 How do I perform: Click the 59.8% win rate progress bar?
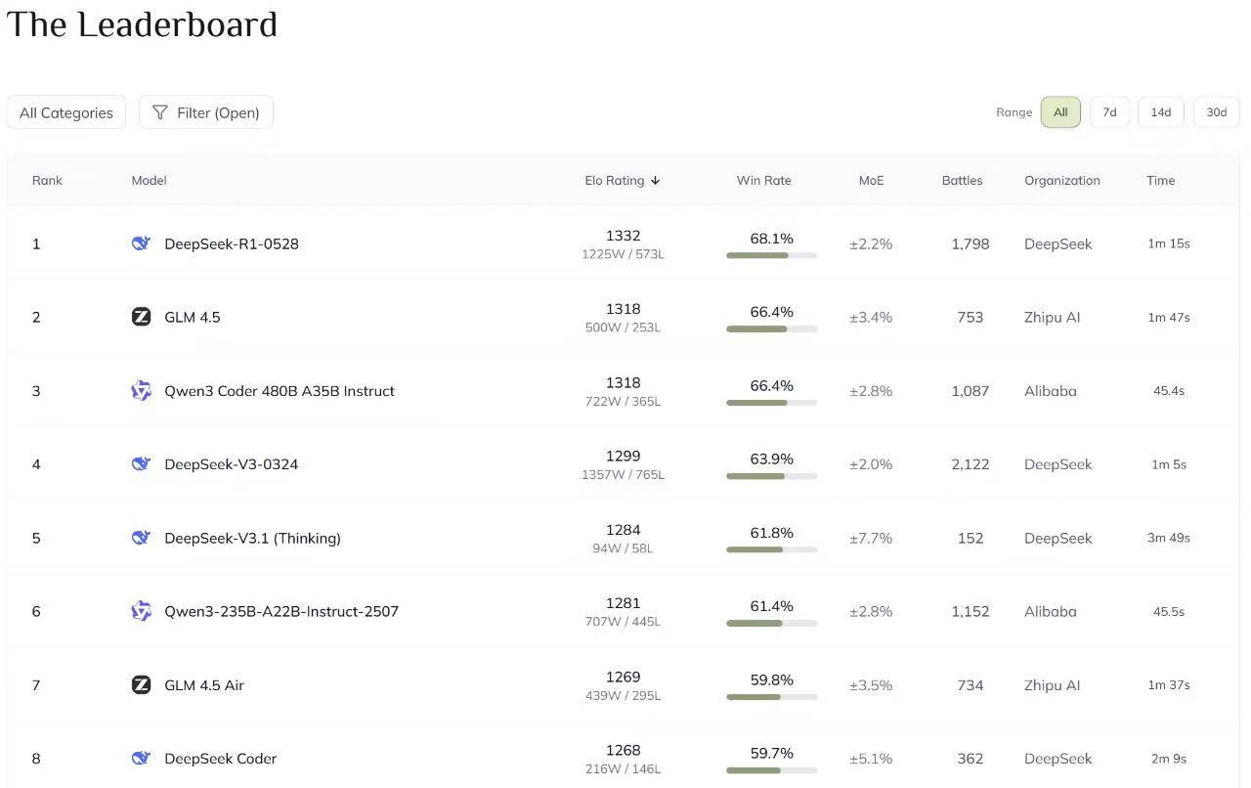tap(771, 697)
